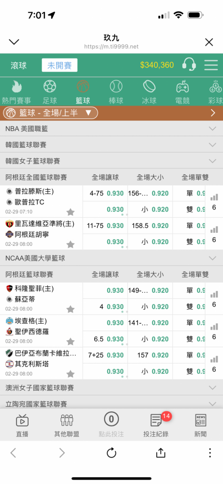Viewport: 223px width, 484px height.
Task: Expand the 韓國女子籃球聯賽 league
Action: tap(111, 161)
